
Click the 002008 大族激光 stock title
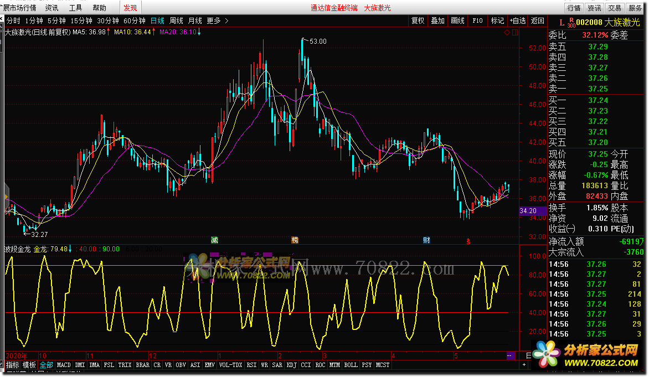(x=609, y=22)
